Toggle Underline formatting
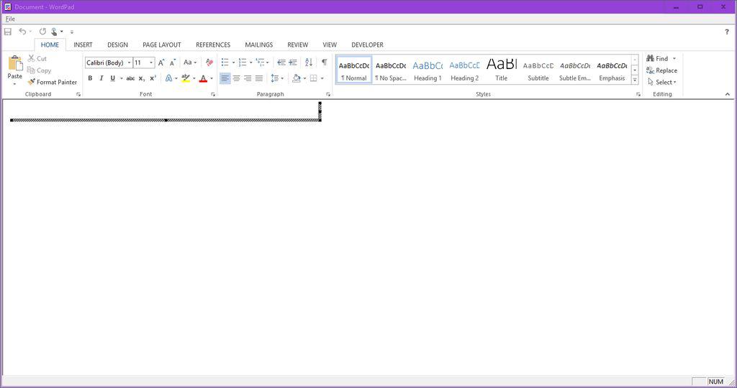 112,78
